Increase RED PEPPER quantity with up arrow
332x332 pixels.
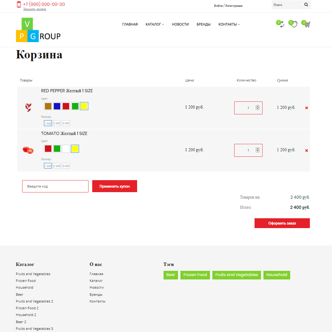[x=258, y=106]
